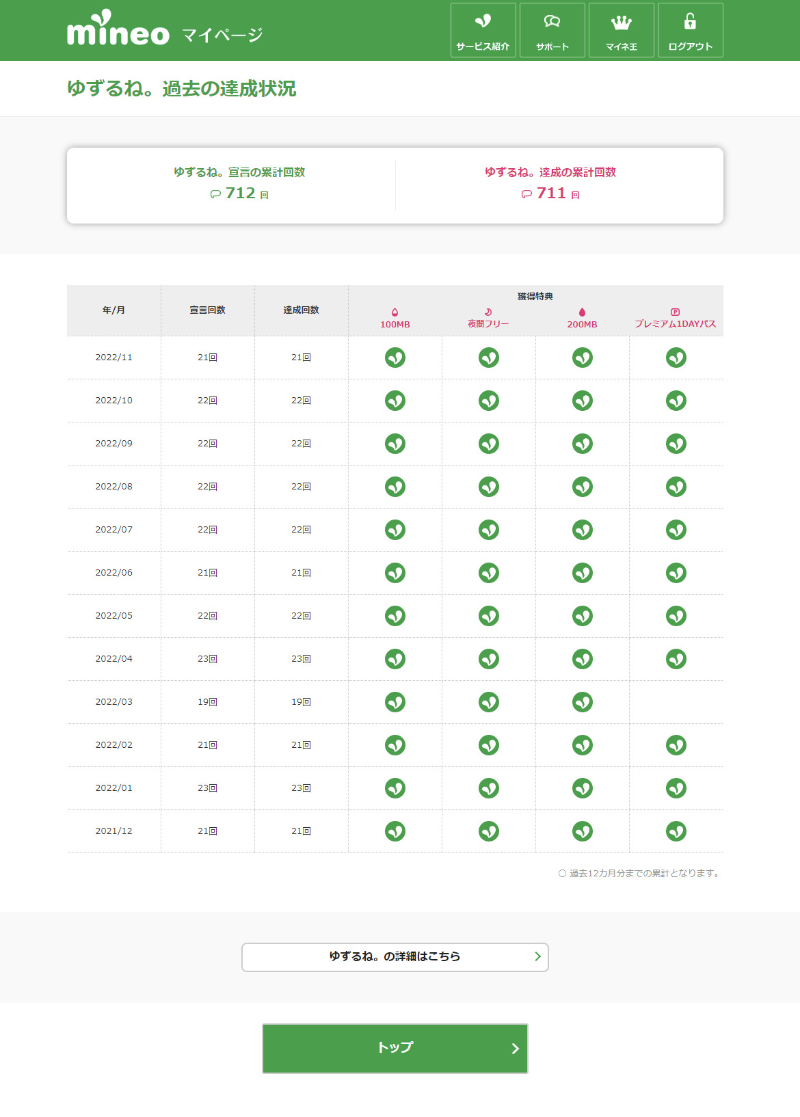Image resolution: width=800 pixels, height=1117 pixels.
Task: Click the mineo logo
Action: coord(118,30)
